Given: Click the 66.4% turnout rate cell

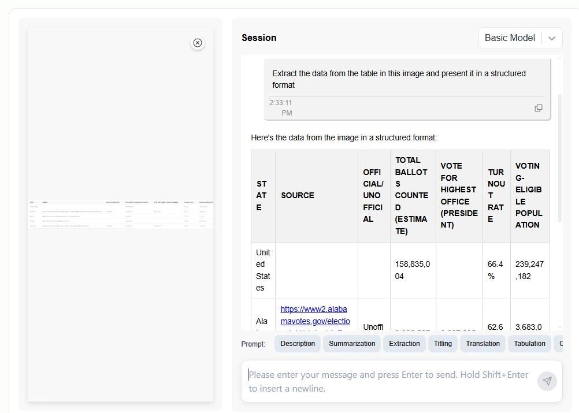Looking at the screenshot, I should pos(495,270).
